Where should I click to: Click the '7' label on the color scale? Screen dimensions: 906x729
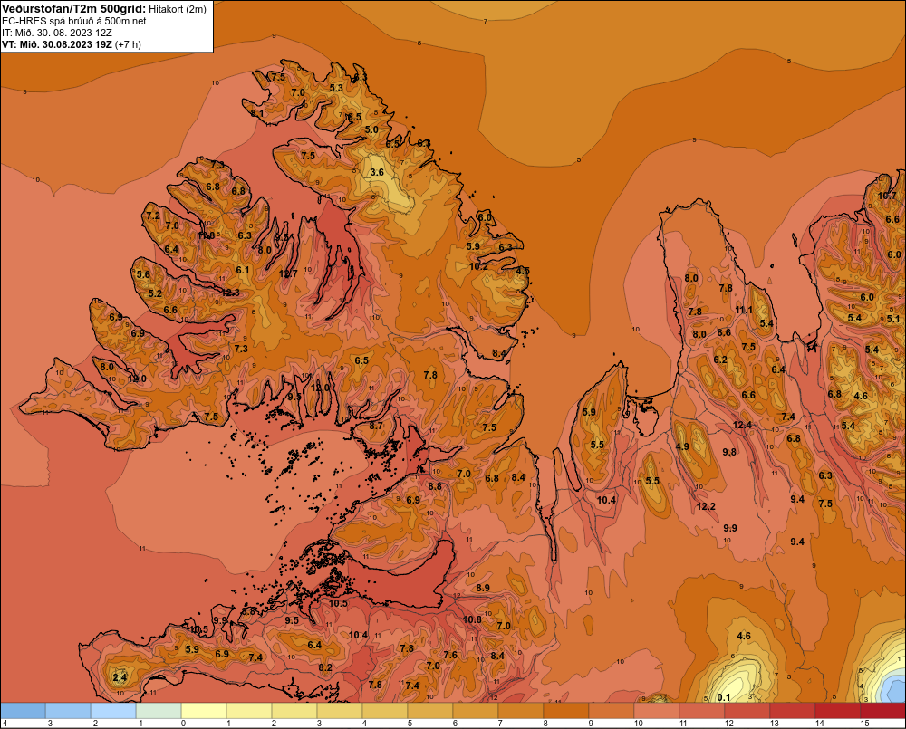pyautogui.click(x=500, y=724)
